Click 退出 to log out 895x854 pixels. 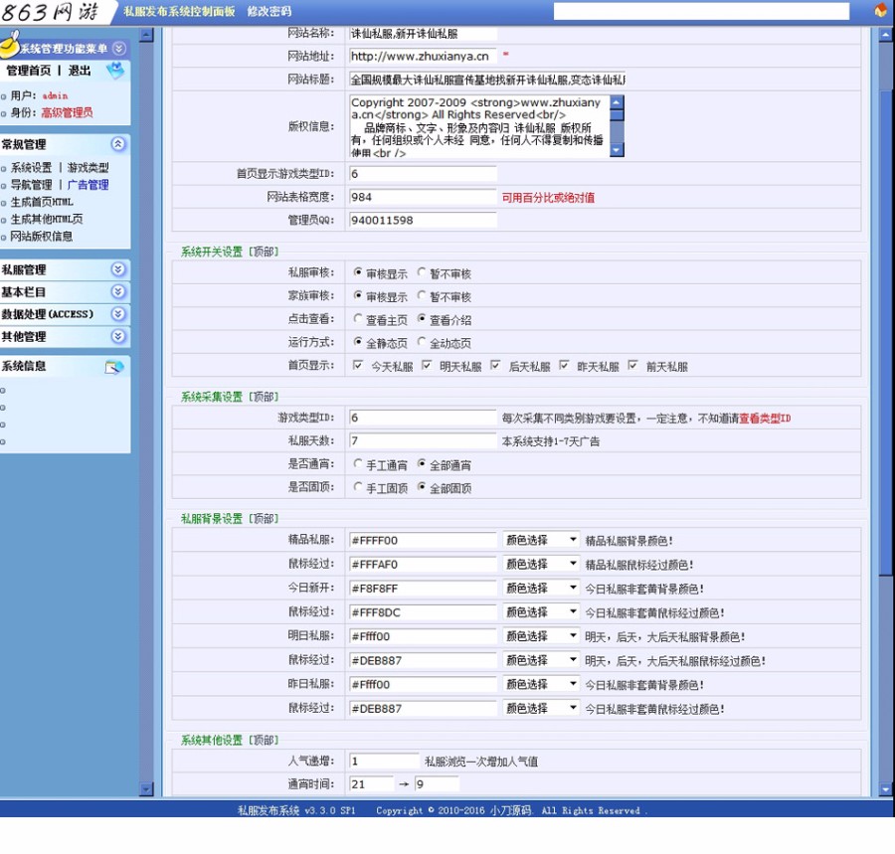pyautogui.click(x=80, y=71)
